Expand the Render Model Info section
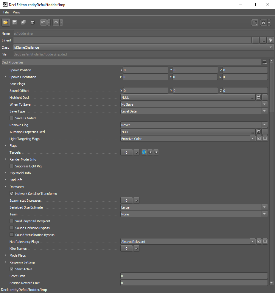The width and height of the screenshot is (275, 293). click(5, 159)
